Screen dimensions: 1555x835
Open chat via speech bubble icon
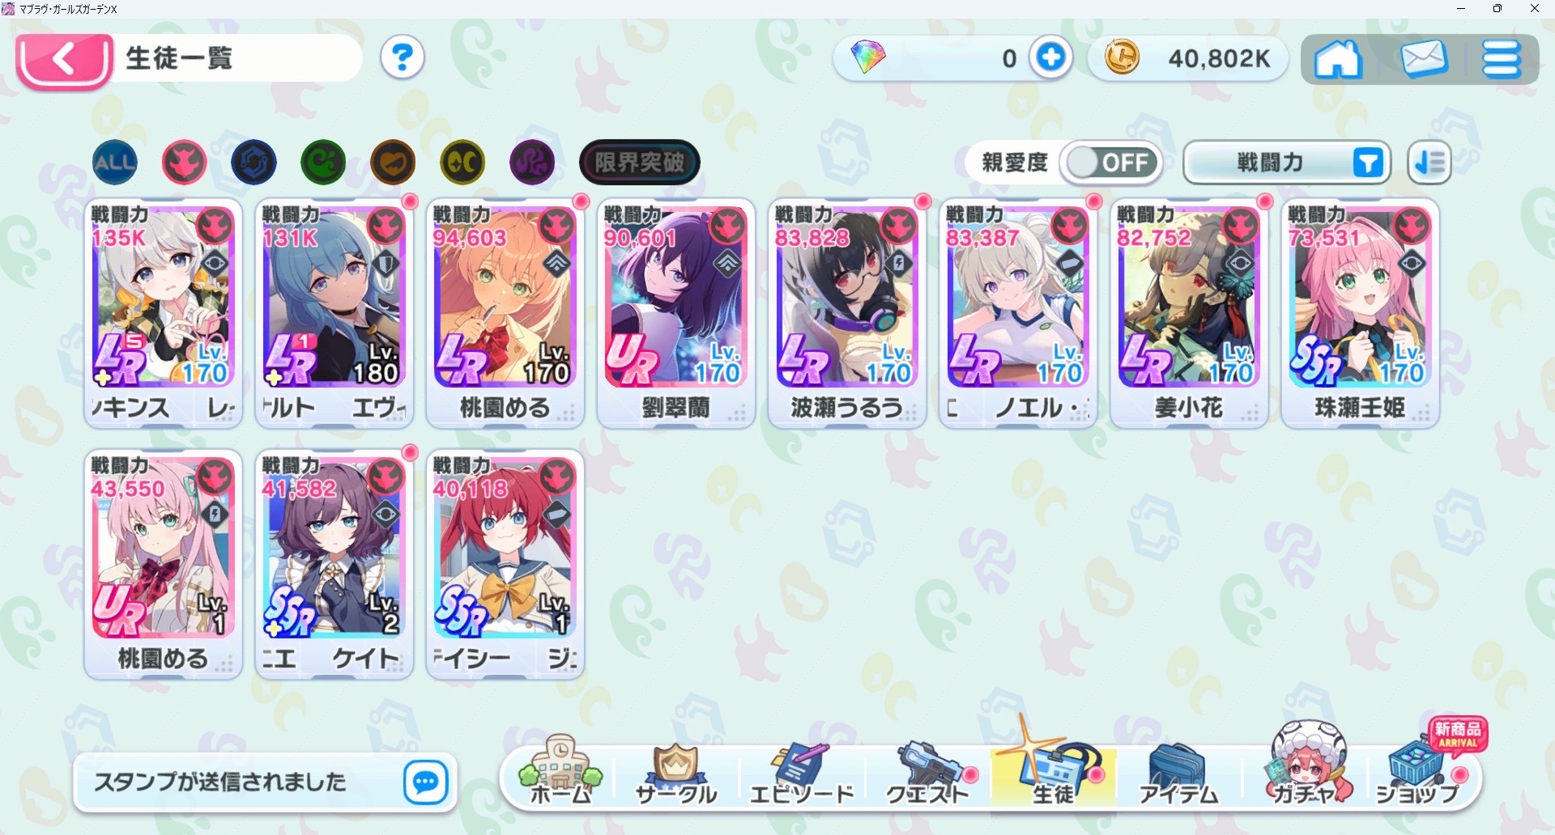click(426, 782)
